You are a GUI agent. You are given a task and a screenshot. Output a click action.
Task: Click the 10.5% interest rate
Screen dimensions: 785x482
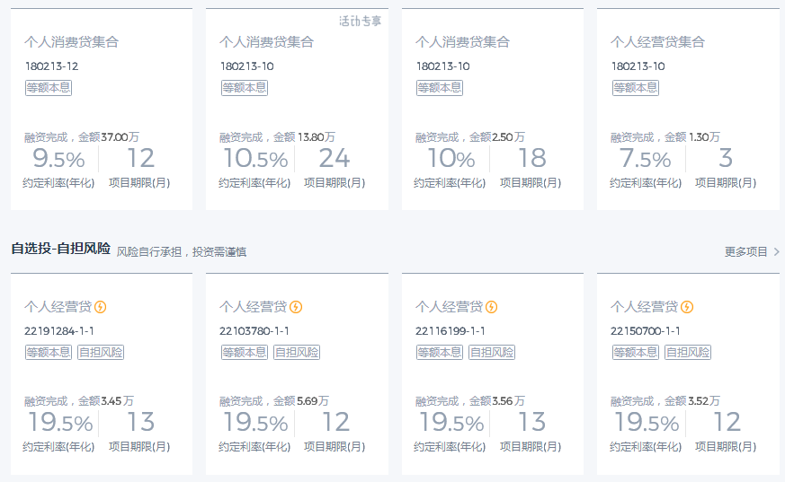tap(255, 159)
